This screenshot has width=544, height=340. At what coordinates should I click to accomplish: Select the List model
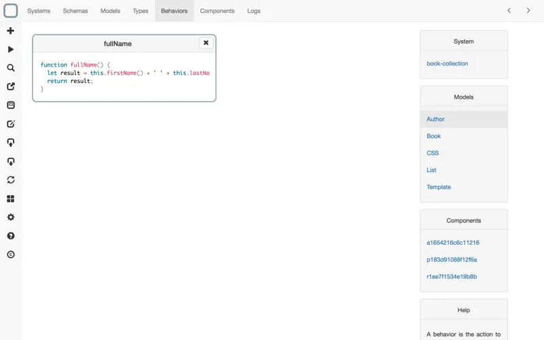464,170
